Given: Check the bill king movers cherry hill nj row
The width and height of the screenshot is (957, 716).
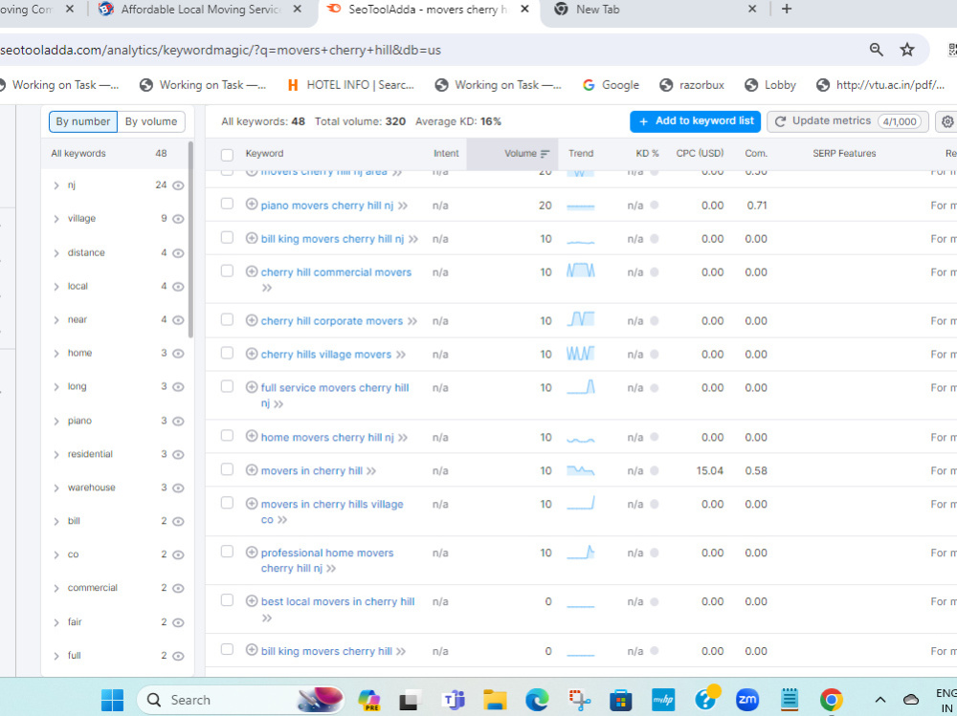Looking at the screenshot, I should (227, 237).
